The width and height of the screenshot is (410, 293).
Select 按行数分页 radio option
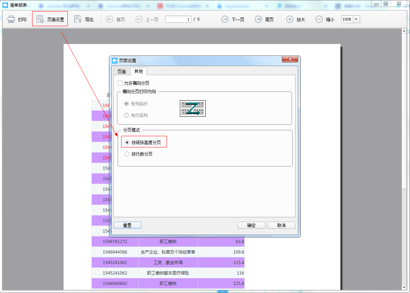127,154
